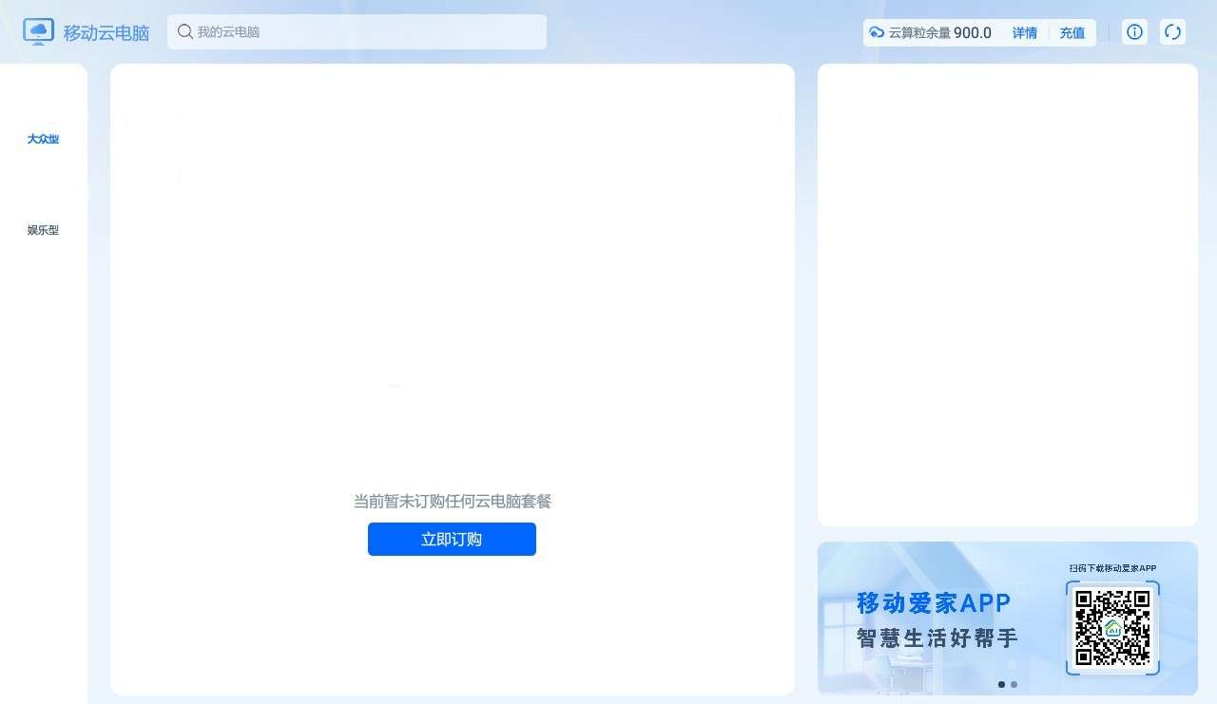The height and width of the screenshot is (704, 1217).
Task: Select the 娱乐型 sidebar tab
Action: click(43, 230)
